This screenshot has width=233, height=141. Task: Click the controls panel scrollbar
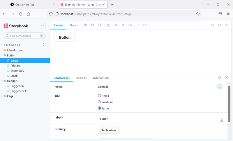tap(229, 104)
